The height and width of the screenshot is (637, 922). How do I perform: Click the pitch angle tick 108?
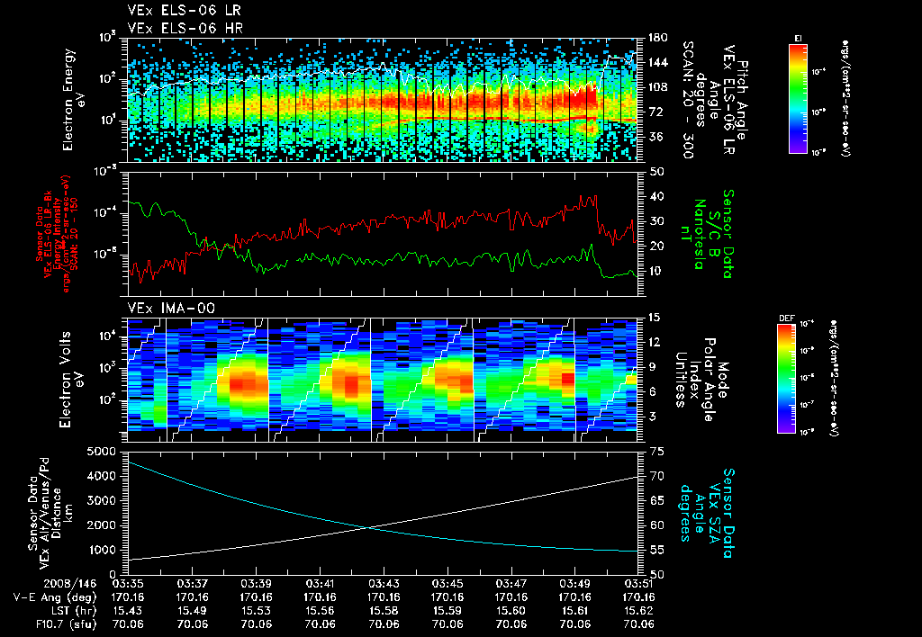tap(657, 87)
